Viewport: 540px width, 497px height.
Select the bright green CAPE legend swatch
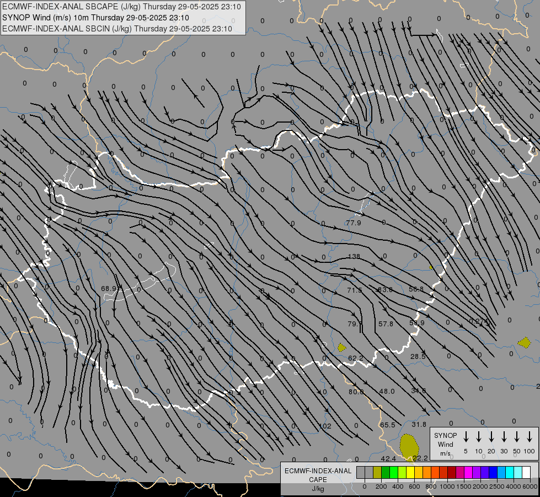tap(394, 472)
